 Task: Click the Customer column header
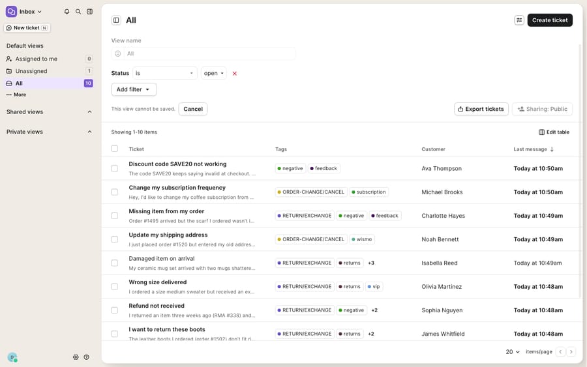(x=433, y=149)
